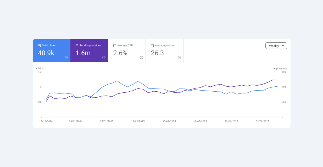Click the 03/08/2025 date axis label
Screen dimensions: 323x167
[262, 121]
